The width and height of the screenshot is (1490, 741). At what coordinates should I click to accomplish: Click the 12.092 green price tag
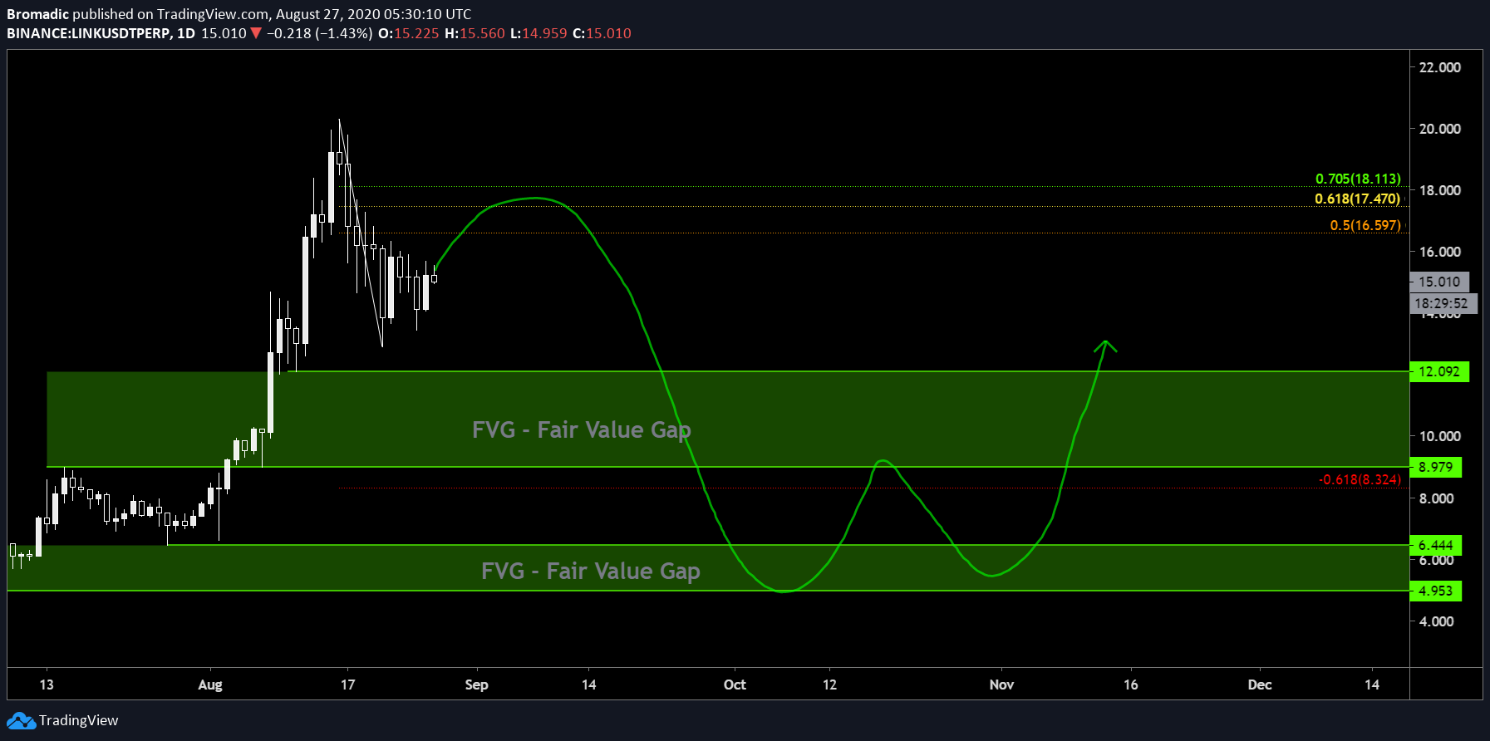click(1439, 371)
